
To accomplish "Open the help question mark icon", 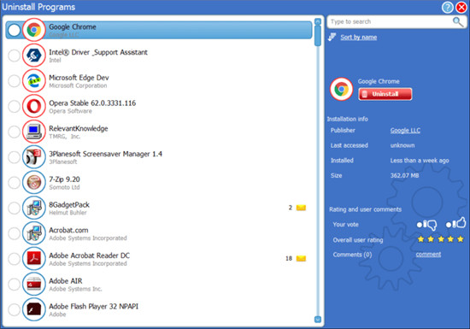I will pos(447,7).
